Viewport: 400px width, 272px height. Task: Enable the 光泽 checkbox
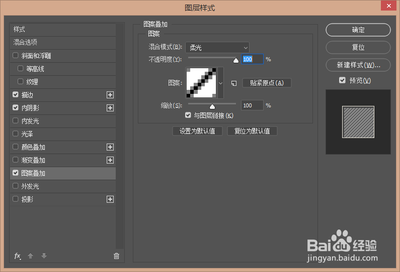[x=16, y=134]
